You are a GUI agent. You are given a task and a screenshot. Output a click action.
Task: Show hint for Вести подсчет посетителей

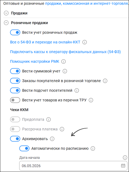coord(77,91)
